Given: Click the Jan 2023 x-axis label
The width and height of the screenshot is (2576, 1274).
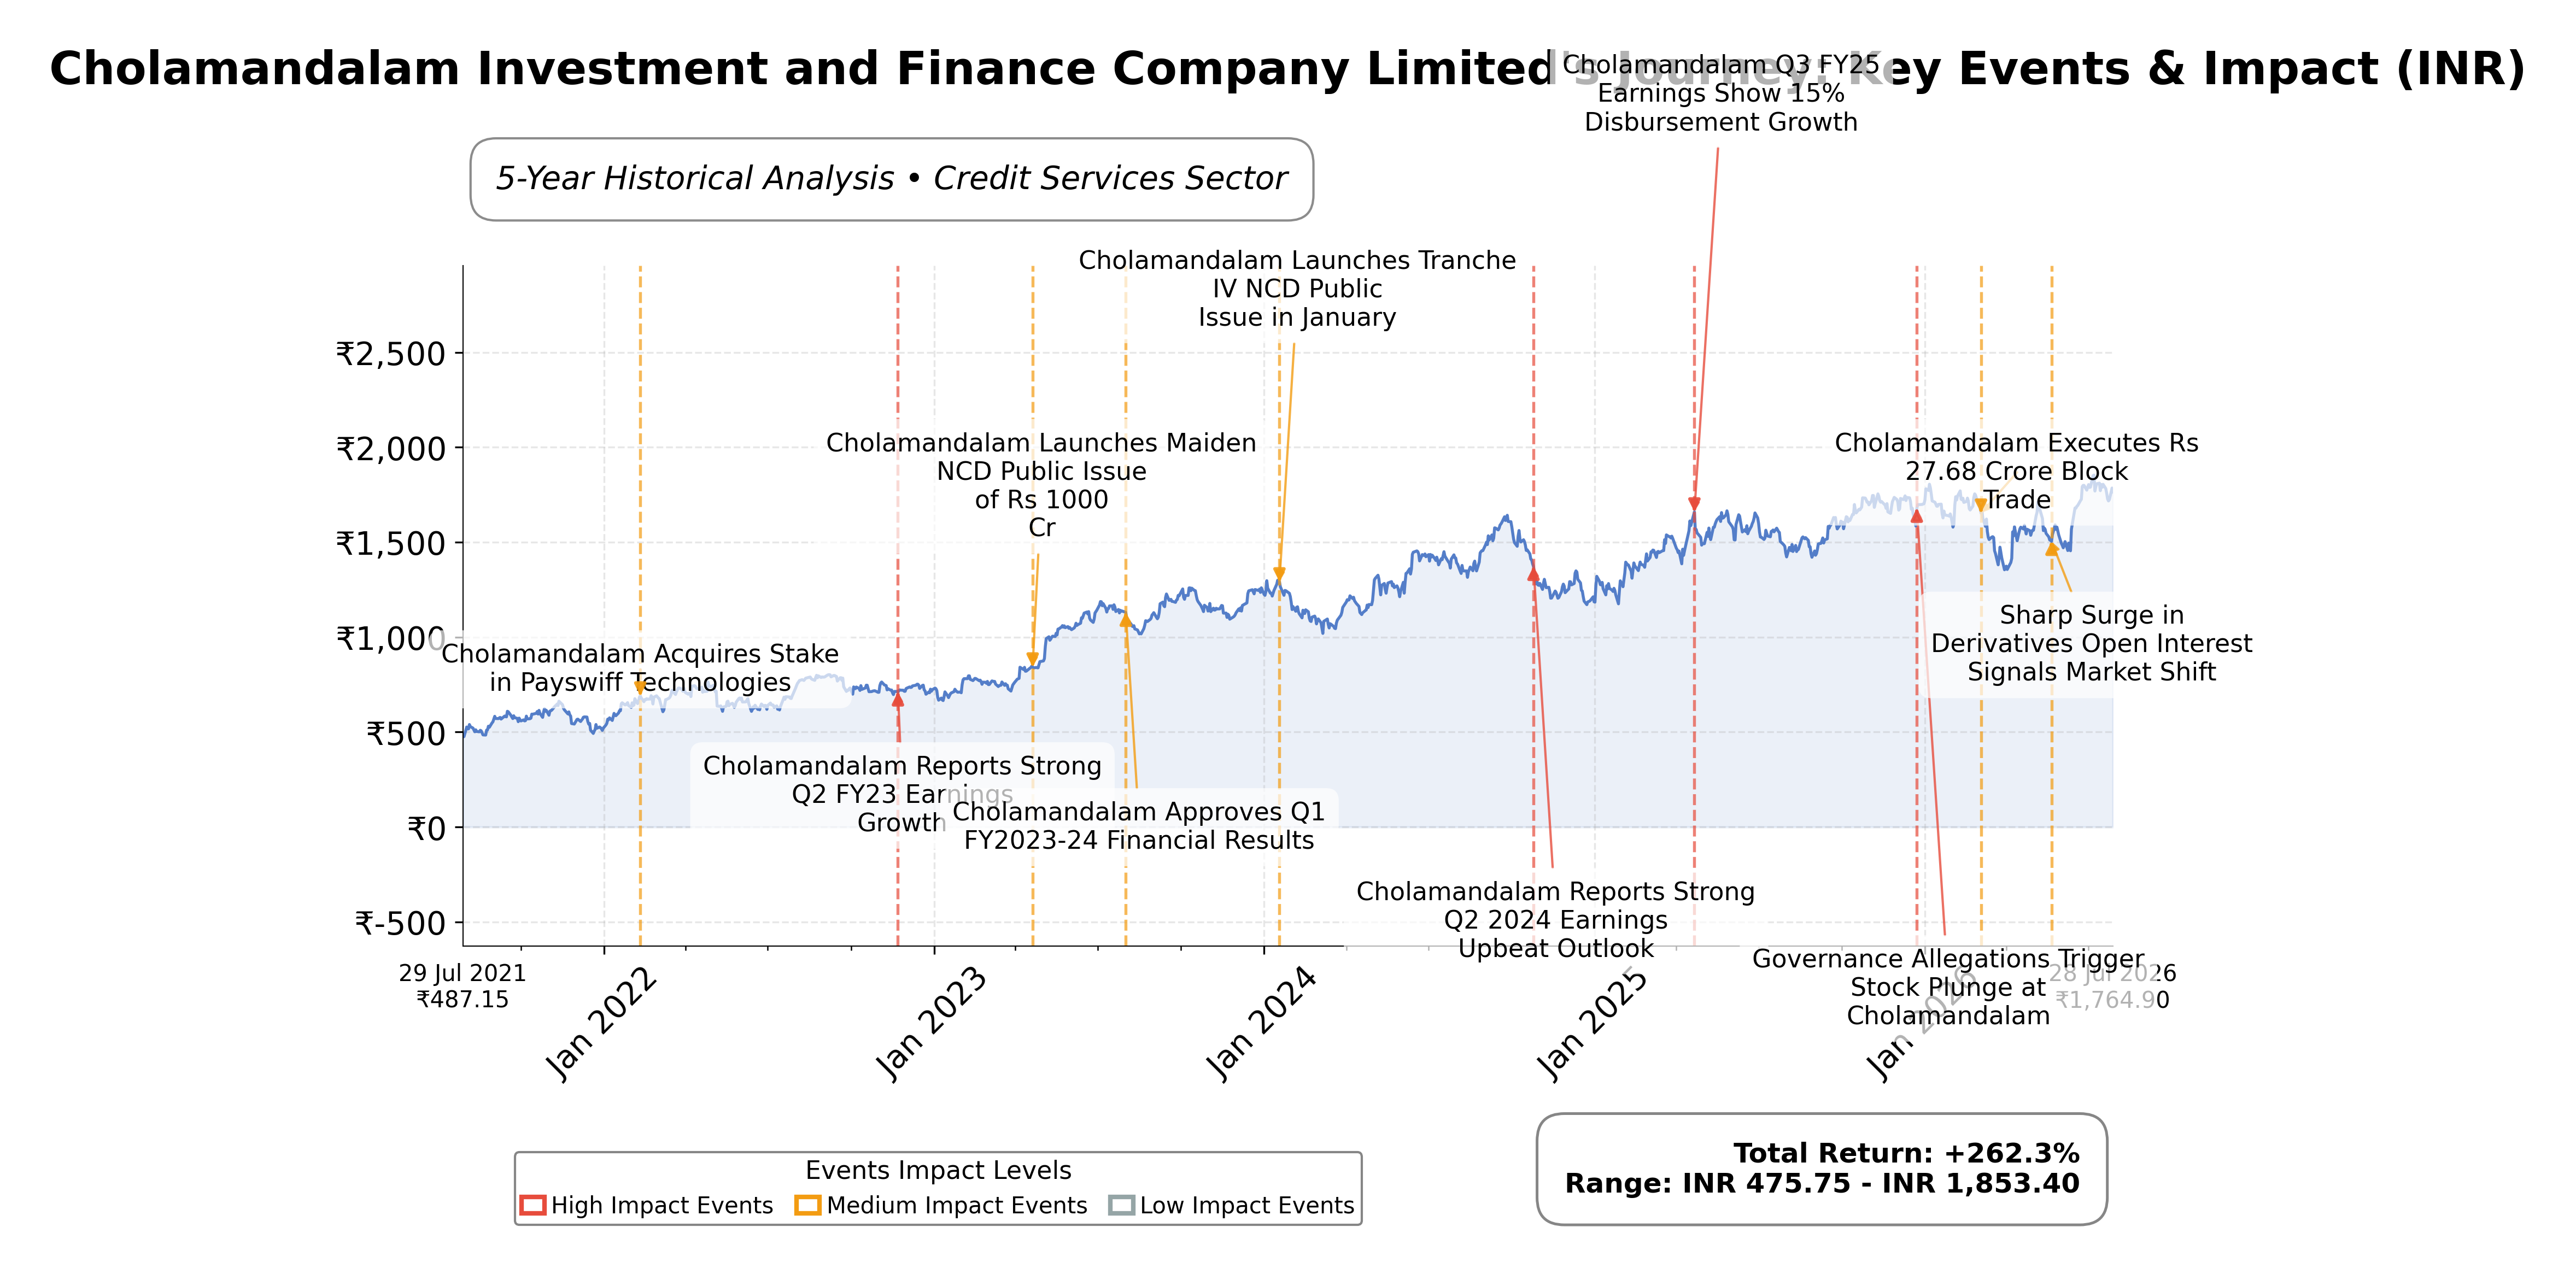Looking at the screenshot, I should click(x=932, y=1023).
